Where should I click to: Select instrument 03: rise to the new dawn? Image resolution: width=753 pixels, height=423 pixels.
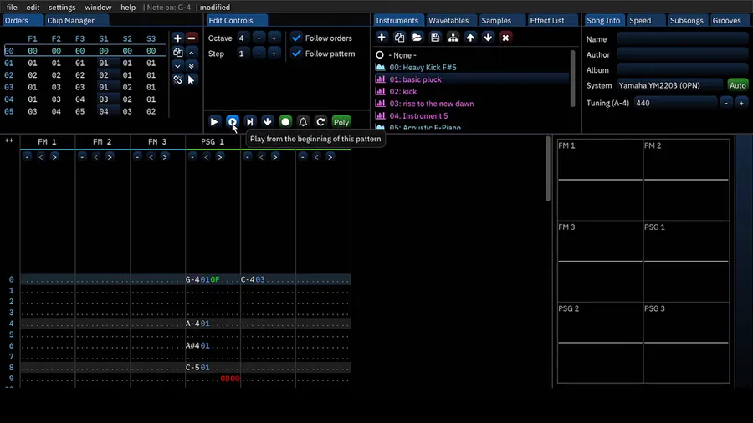pyautogui.click(x=431, y=104)
